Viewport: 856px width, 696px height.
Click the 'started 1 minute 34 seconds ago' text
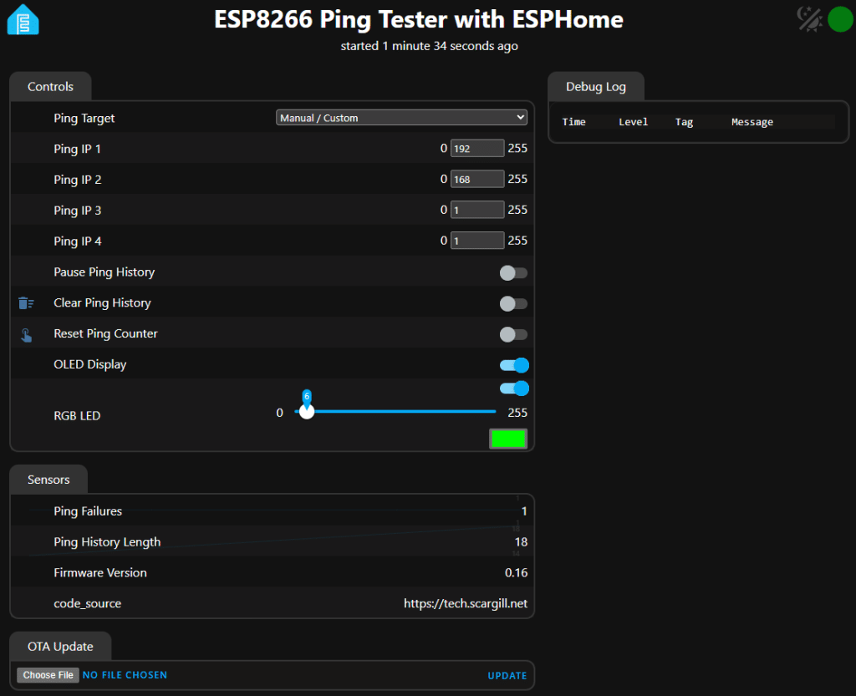[x=429, y=46]
